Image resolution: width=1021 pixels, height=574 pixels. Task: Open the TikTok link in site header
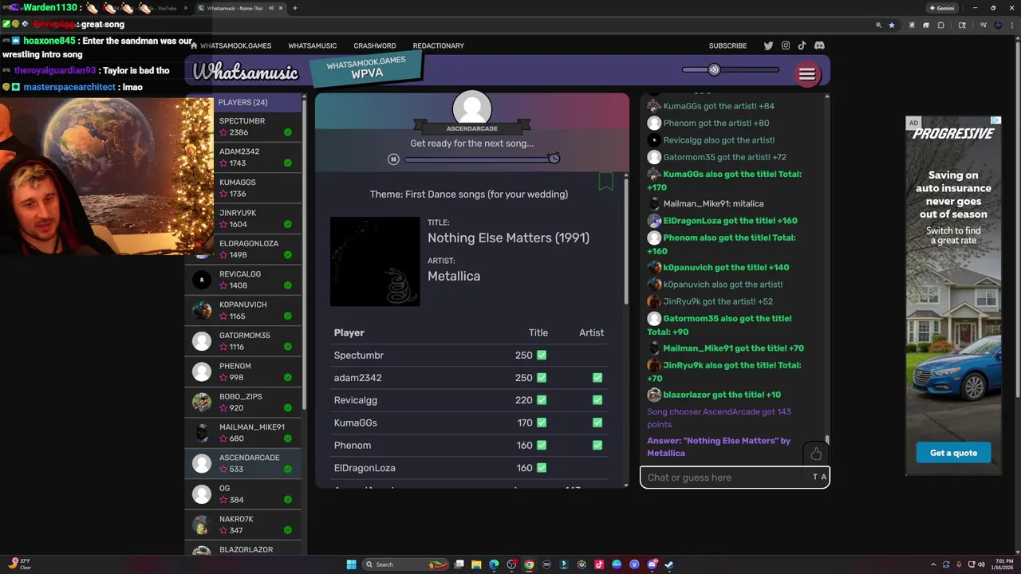[x=802, y=45]
